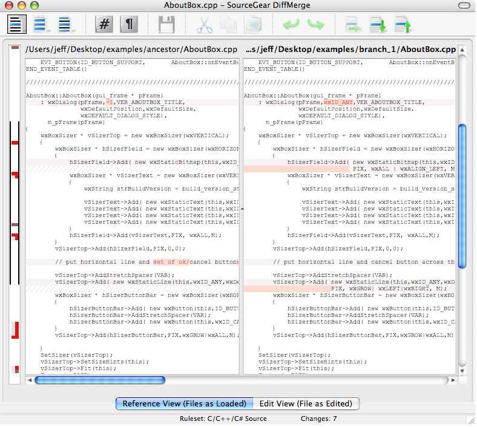Switch to Reference View (Files as Loaded) tab
Viewport: 477px width, 427px height.
coord(184,403)
